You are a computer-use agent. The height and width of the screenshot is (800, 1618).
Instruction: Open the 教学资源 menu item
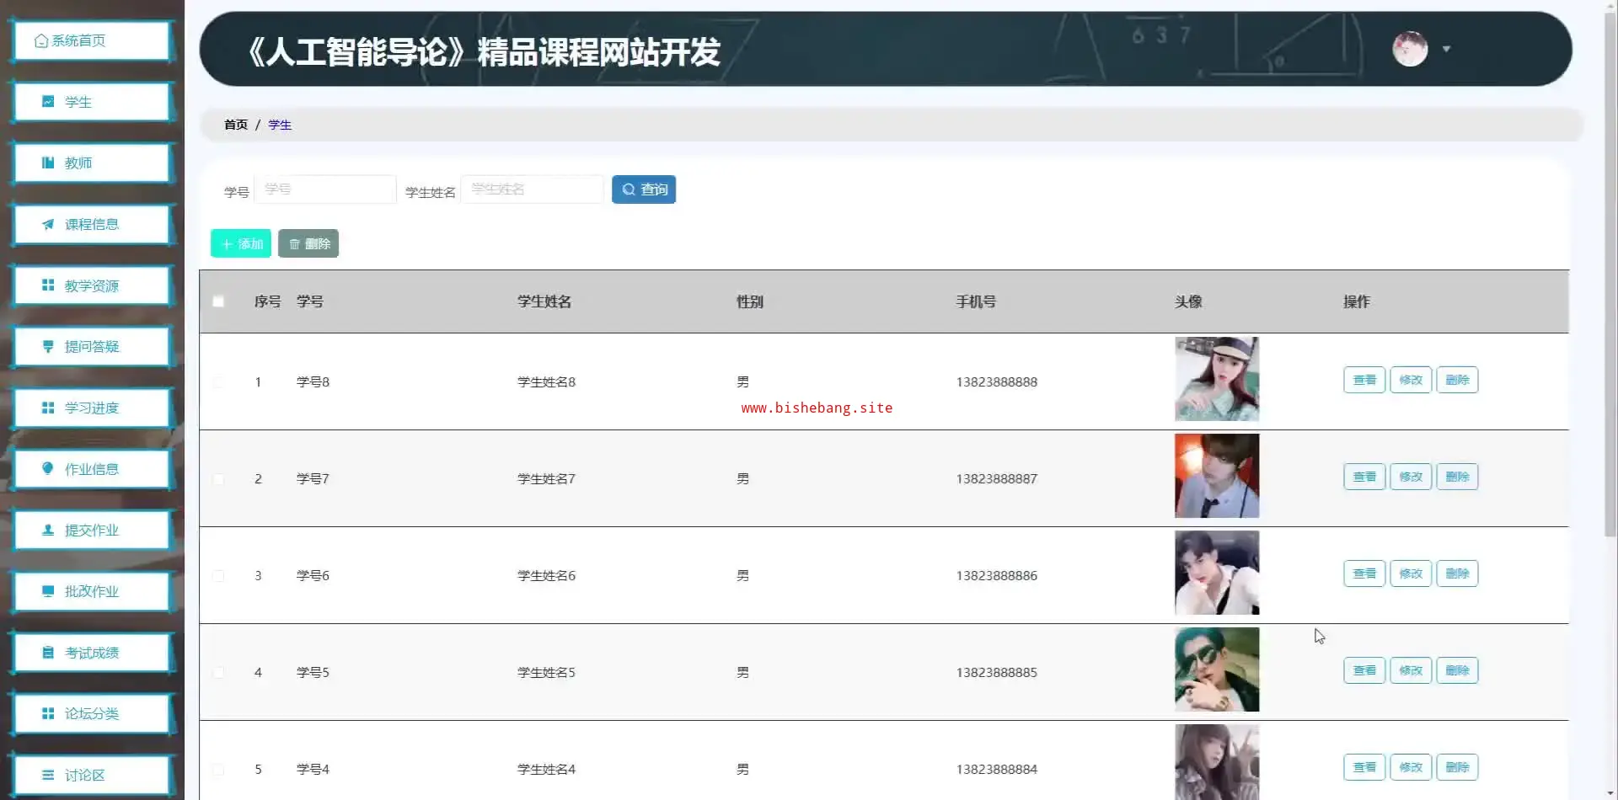point(93,285)
